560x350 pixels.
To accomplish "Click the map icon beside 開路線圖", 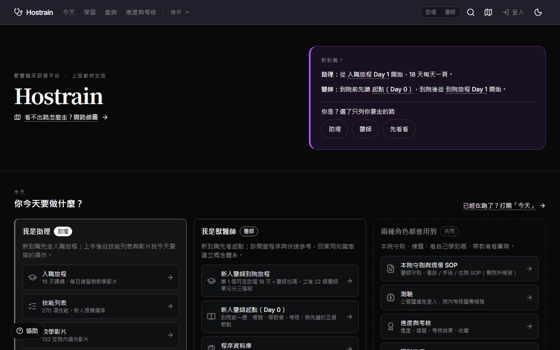I will 17,117.
